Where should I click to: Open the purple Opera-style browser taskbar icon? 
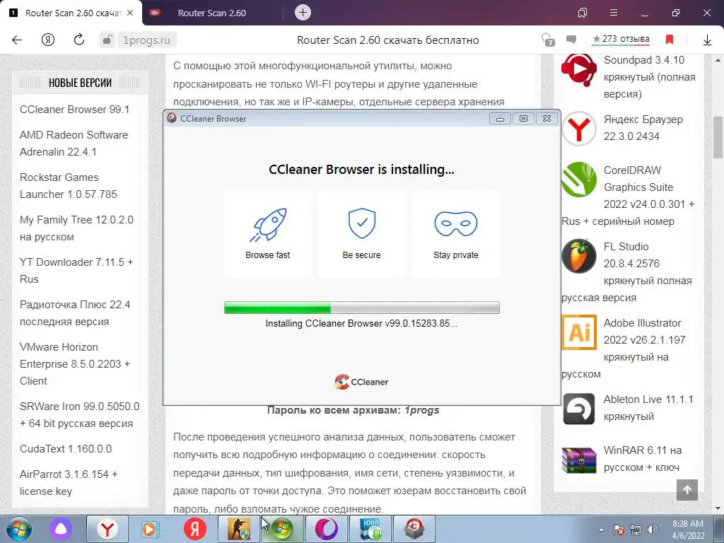pyautogui.click(x=327, y=529)
